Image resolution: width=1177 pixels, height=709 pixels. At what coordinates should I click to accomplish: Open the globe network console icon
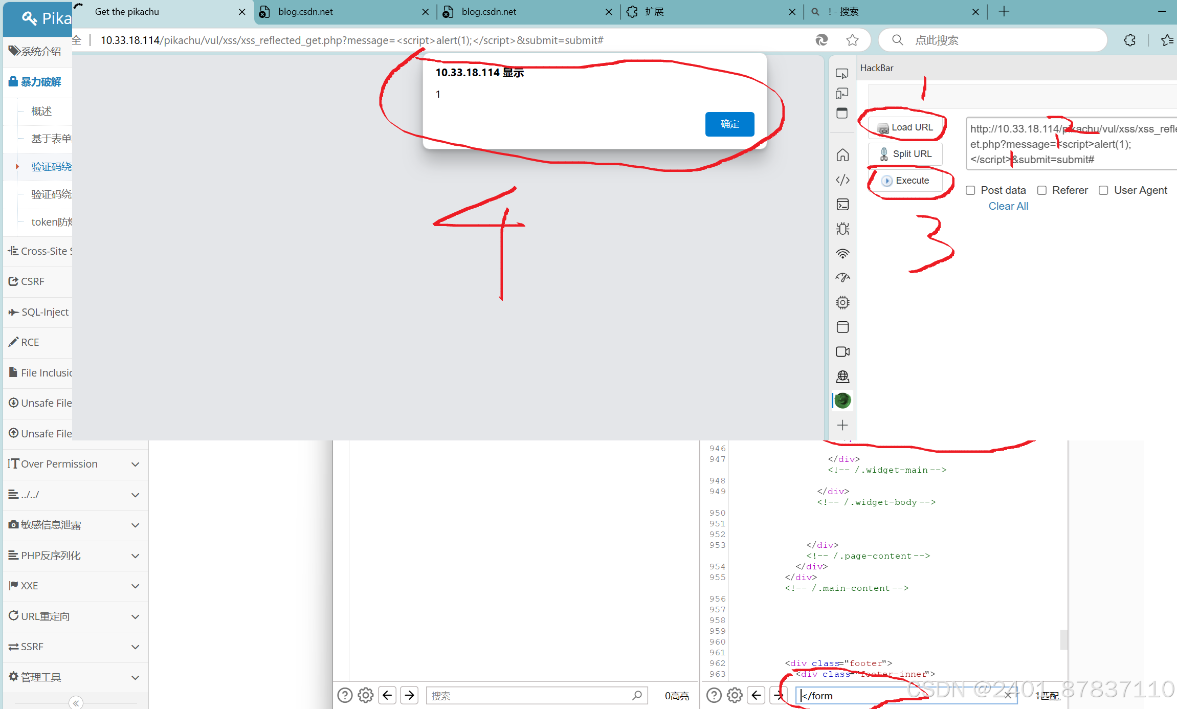tap(842, 376)
